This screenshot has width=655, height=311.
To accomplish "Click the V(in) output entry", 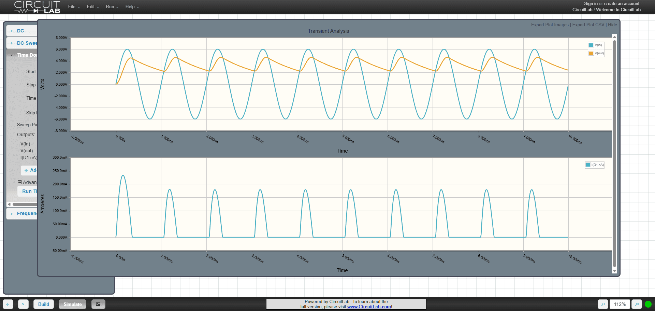I will click(25, 144).
